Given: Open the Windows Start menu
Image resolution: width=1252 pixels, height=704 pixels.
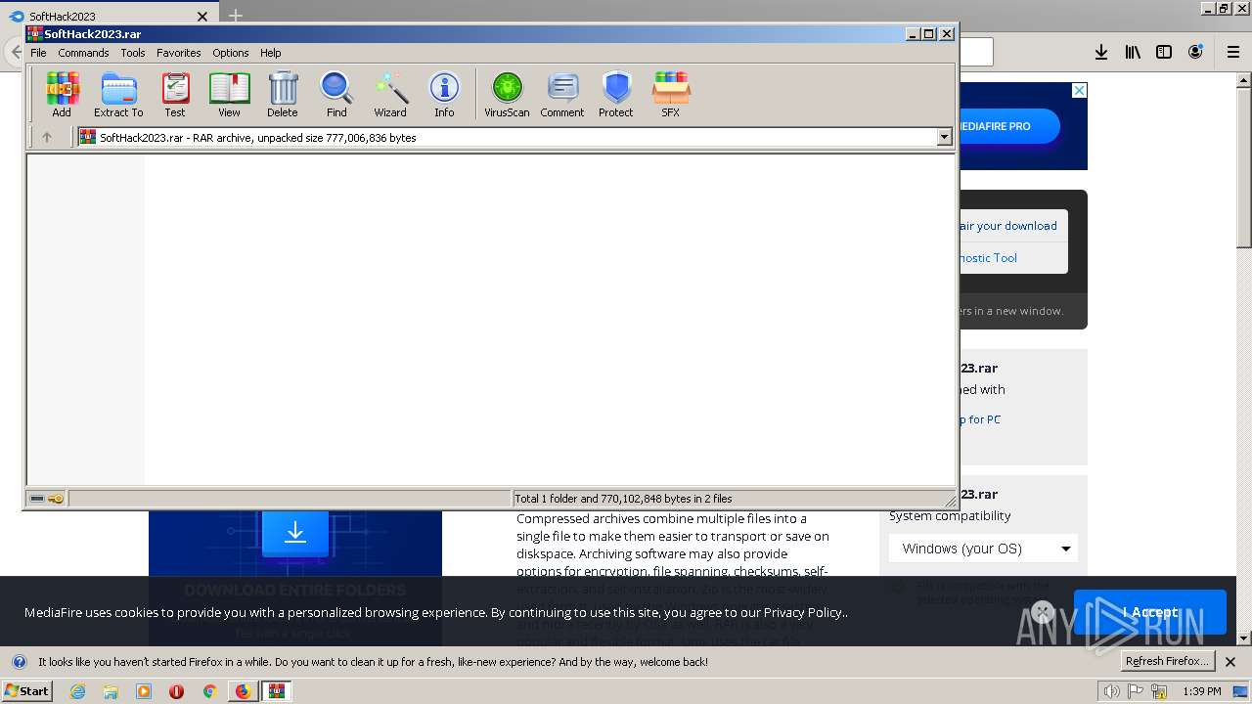Looking at the screenshot, I should pyautogui.click(x=26, y=690).
